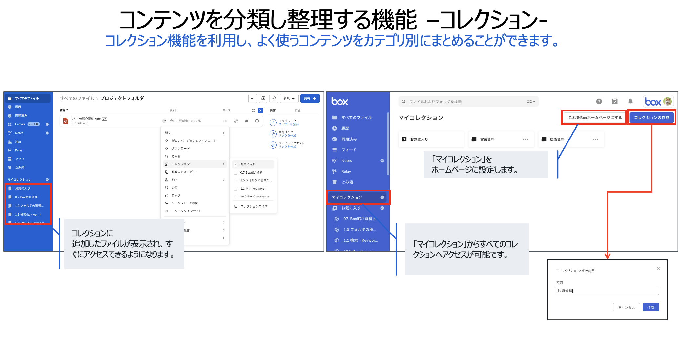The height and width of the screenshot is (338, 681).
Task: Click the share arrow icon on the pptx row
Action: tap(246, 121)
